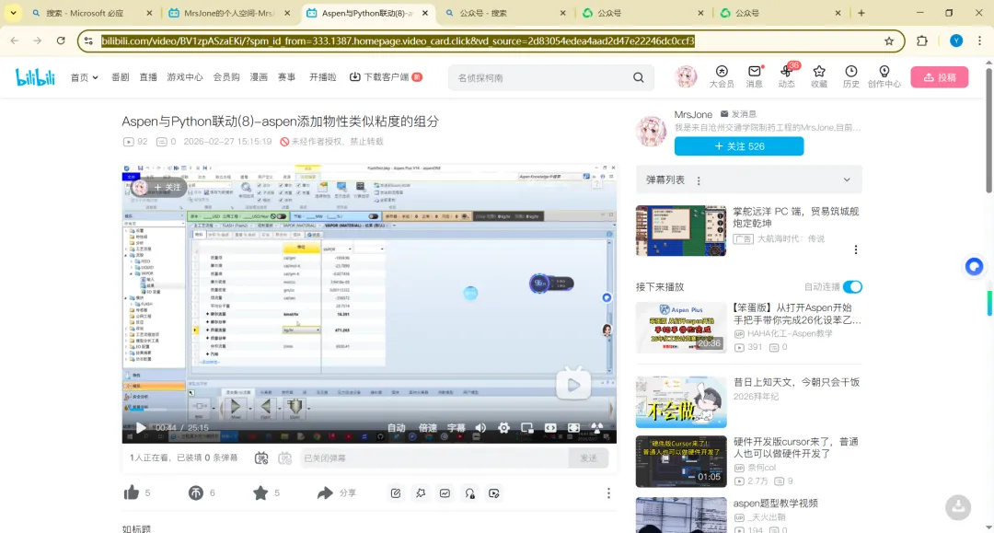The height and width of the screenshot is (533, 994).
Task: Follow MrsJone with 关注 526 button
Action: coord(738,145)
